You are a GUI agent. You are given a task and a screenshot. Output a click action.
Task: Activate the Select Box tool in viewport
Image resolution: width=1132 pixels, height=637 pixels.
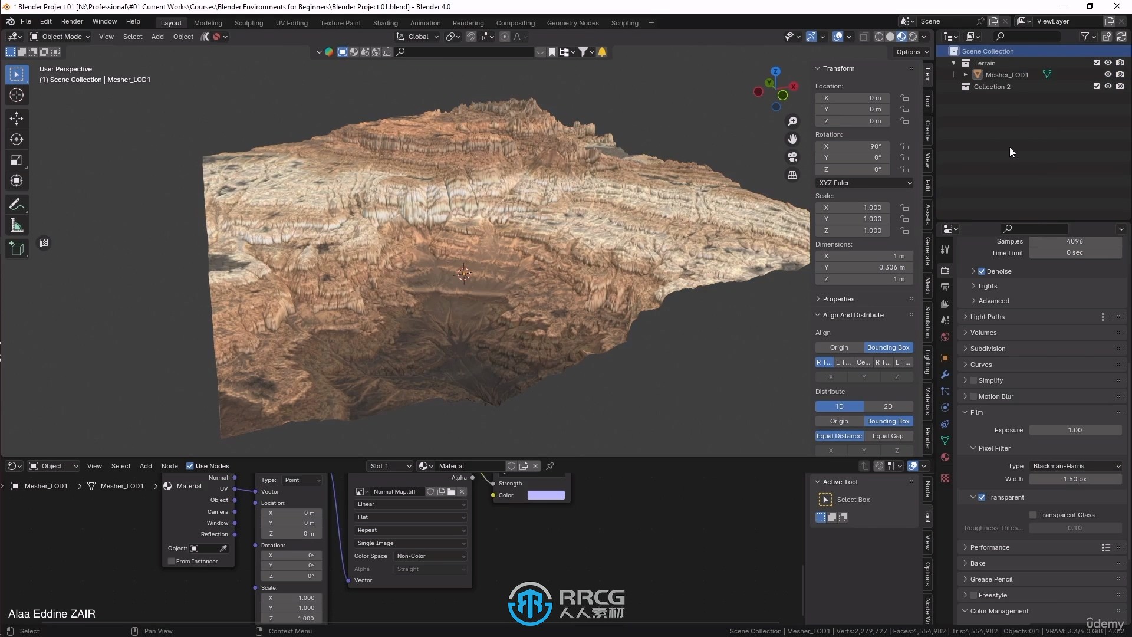(x=17, y=74)
